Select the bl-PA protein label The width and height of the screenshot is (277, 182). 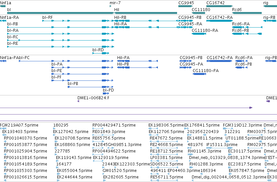(57, 64)
